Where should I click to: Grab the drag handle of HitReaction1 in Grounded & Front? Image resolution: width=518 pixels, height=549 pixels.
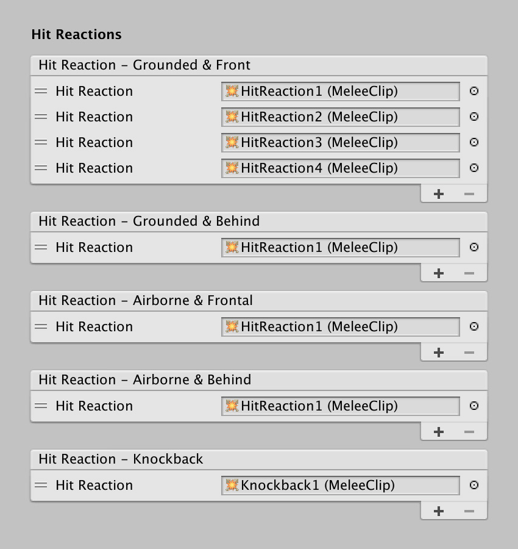point(41,91)
